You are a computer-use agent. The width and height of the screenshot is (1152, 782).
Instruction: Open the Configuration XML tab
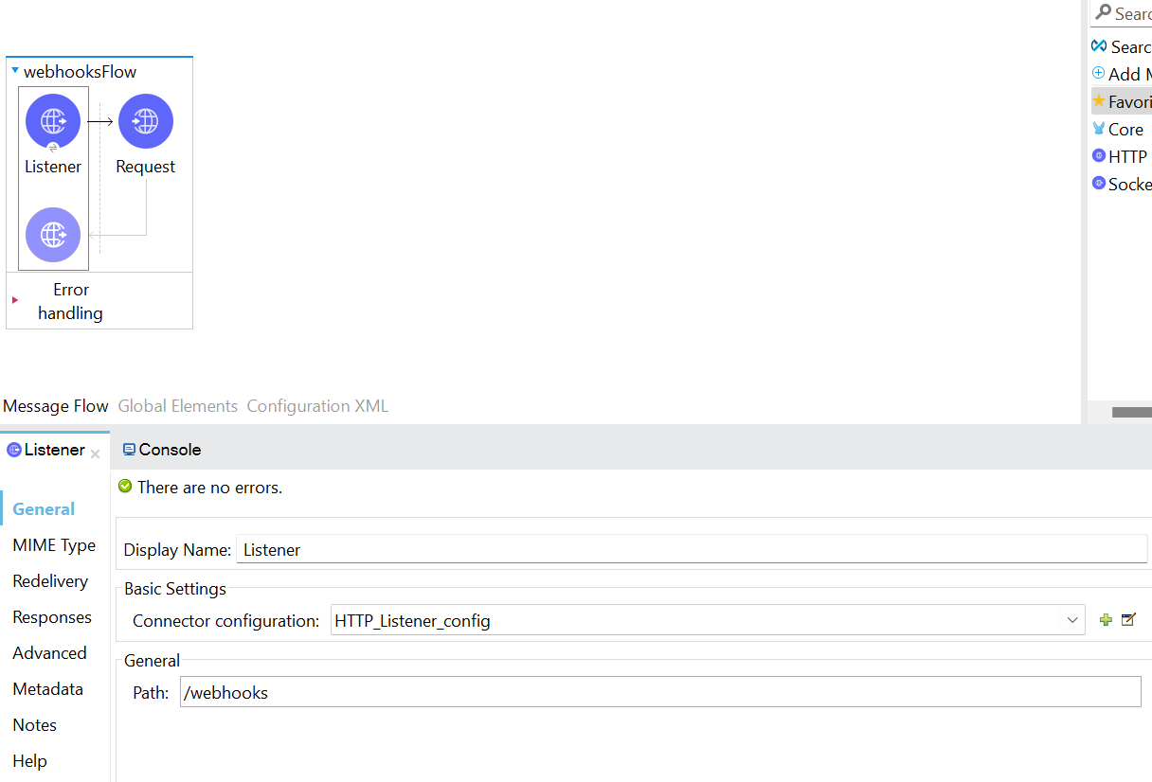click(317, 405)
